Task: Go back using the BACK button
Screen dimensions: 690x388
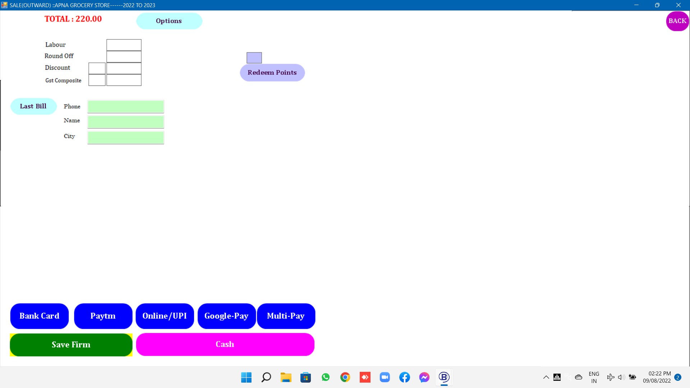Action: point(677,21)
